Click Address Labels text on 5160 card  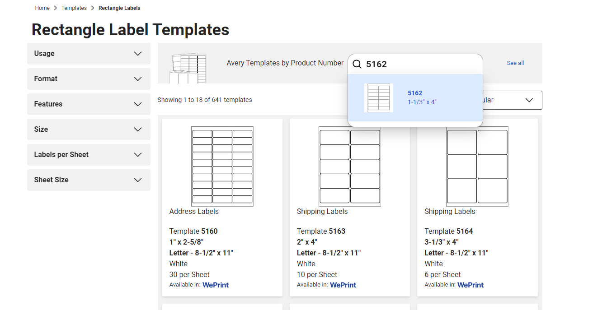click(194, 212)
